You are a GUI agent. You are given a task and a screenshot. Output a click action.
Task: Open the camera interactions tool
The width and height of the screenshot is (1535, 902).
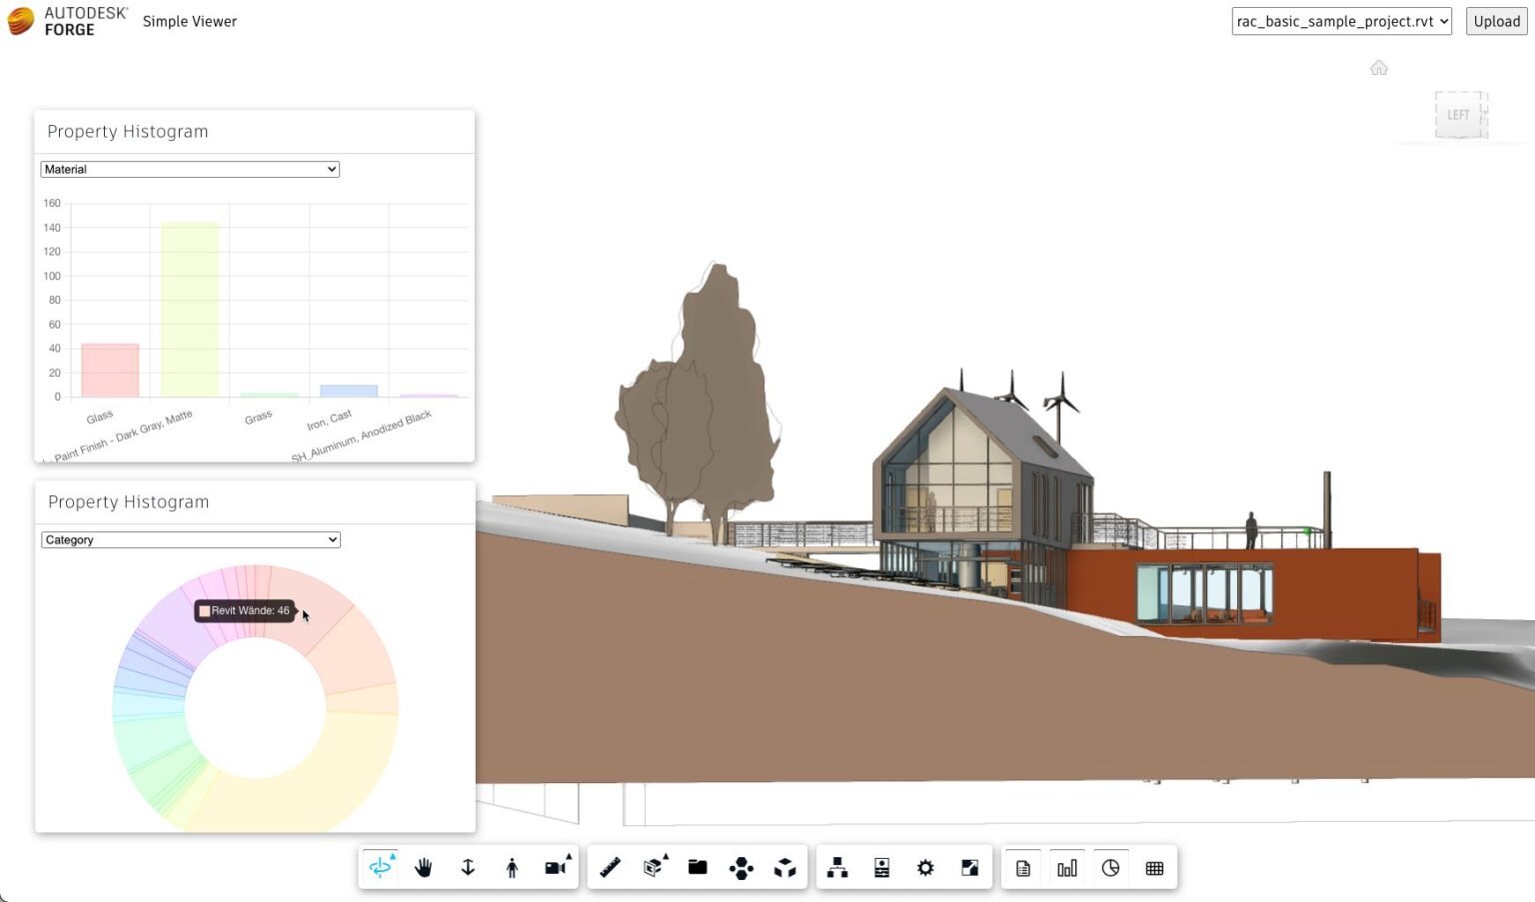click(x=555, y=867)
